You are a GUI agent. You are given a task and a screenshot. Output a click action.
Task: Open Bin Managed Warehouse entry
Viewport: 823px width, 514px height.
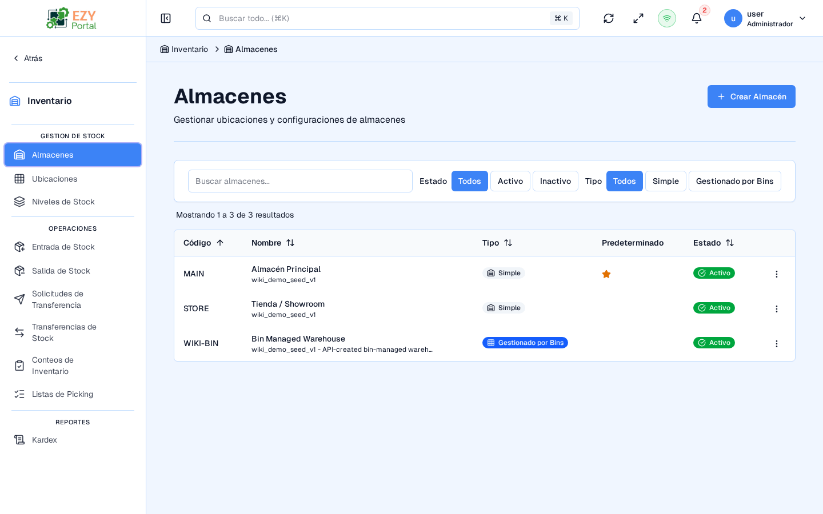(298, 339)
